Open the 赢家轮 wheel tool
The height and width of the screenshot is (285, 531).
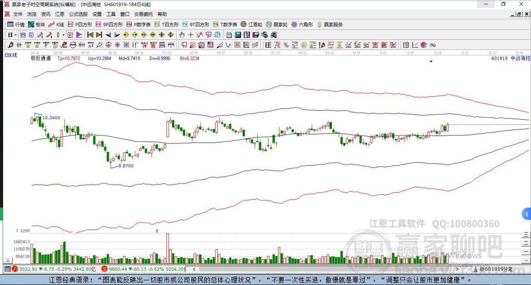pyautogui.click(x=277, y=24)
